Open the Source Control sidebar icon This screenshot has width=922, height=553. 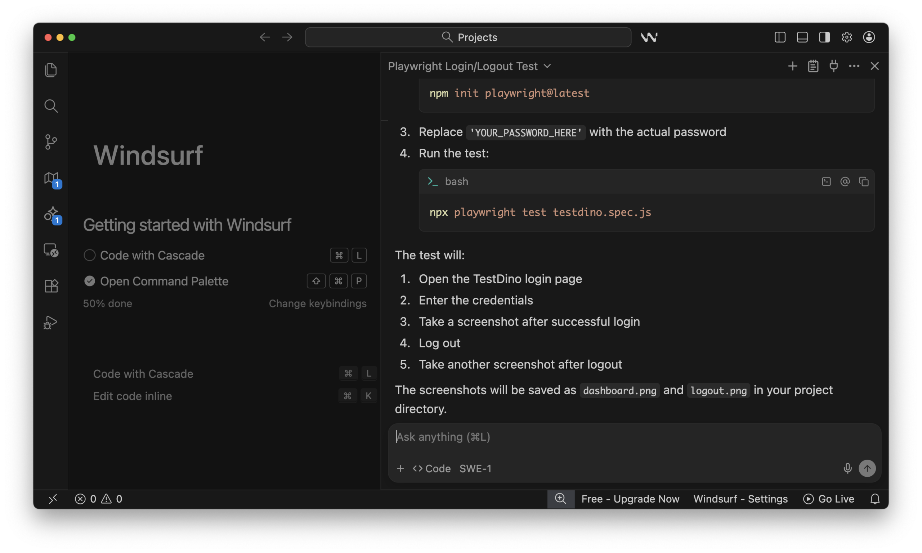tap(51, 142)
